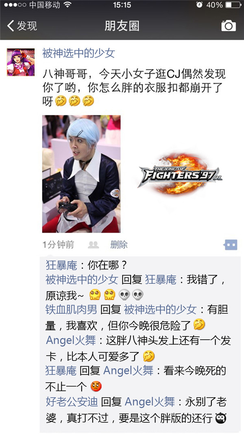Tap the alarm clock status icon
The height and width of the screenshot is (434, 244).
click(199, 5)
